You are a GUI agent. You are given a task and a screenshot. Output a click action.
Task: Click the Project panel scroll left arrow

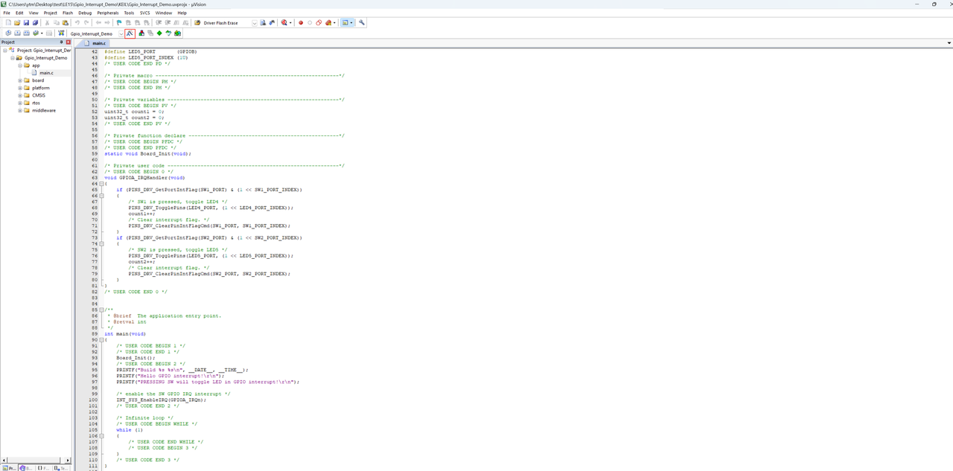(4, 461)
